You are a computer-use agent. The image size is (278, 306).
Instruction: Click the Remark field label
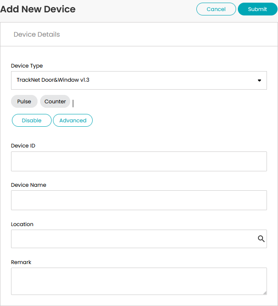coord(21,262)
